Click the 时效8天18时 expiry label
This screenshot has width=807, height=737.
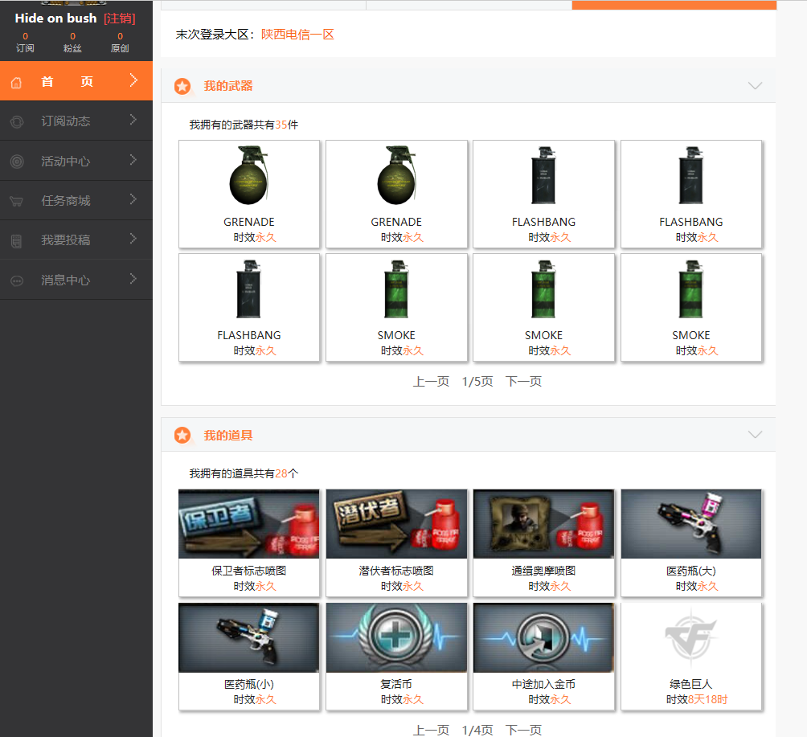697,699
